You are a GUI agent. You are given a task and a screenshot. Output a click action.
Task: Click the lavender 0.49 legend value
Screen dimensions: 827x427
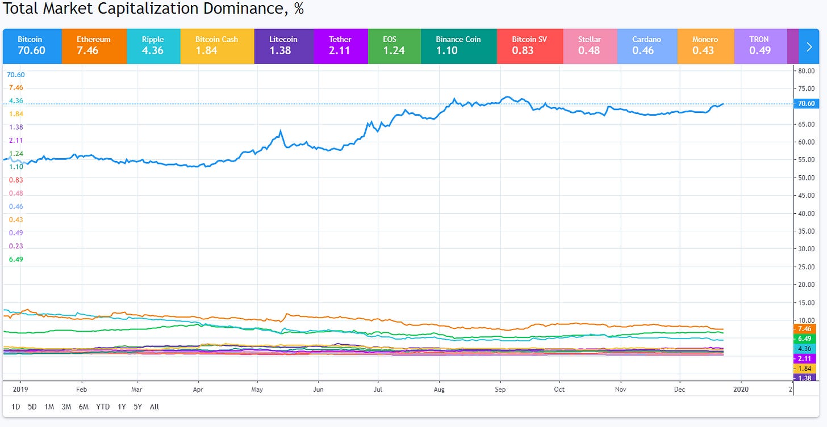click(x=16, y=233)
